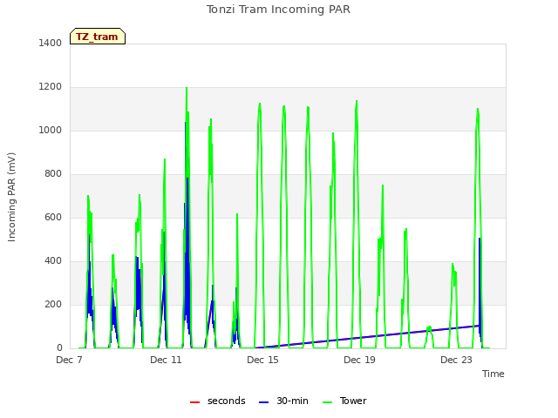Click the chart title Tonzi Tram Incoming PAR

278,10
